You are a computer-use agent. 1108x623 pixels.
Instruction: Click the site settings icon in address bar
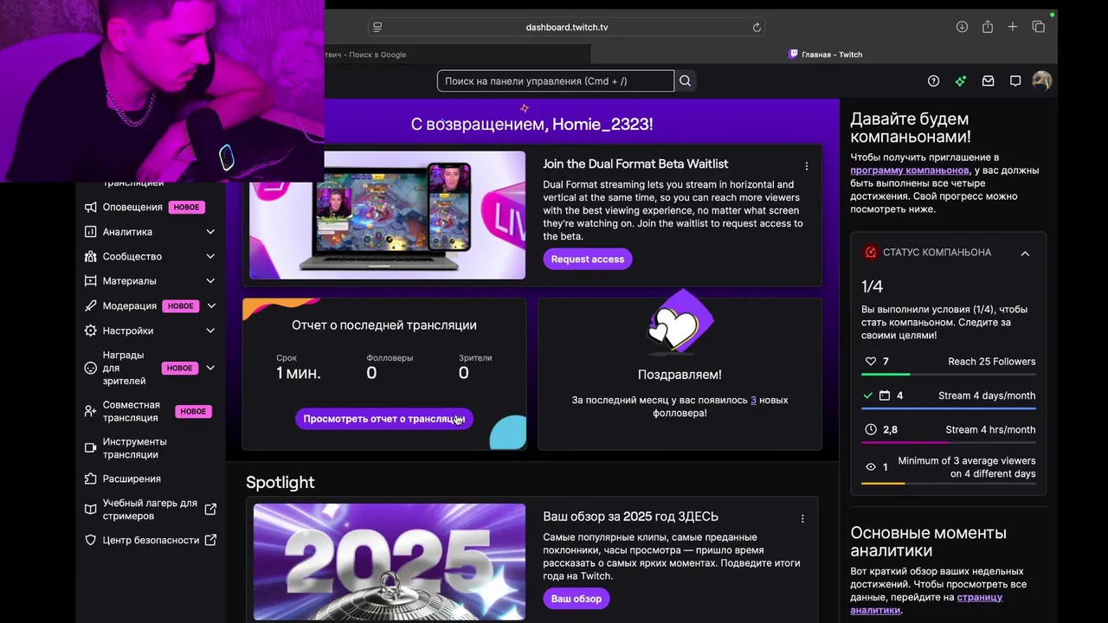[377, 27]
